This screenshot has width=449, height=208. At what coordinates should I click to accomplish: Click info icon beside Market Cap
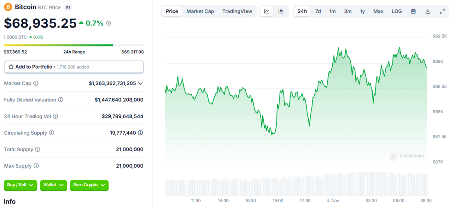(36, 83)
